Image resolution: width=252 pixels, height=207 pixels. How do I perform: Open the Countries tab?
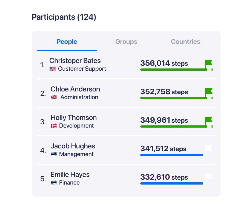[x=185, y=42]
